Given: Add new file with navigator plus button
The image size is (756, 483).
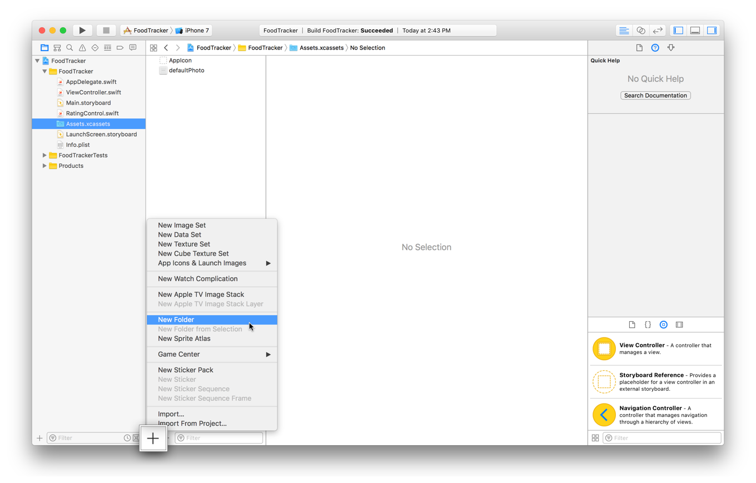Looking at the screenshot, I should tap(39, 438).
